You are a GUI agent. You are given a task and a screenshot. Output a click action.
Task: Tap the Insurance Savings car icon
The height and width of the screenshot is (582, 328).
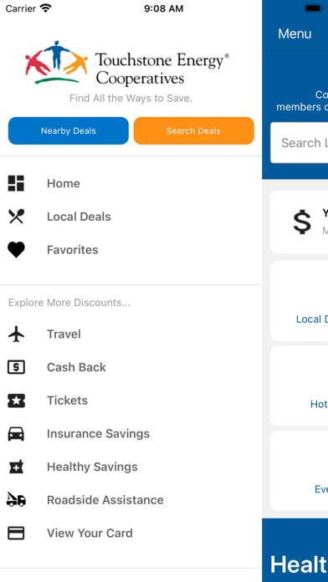pyautogui.click(x=16, y=433)
